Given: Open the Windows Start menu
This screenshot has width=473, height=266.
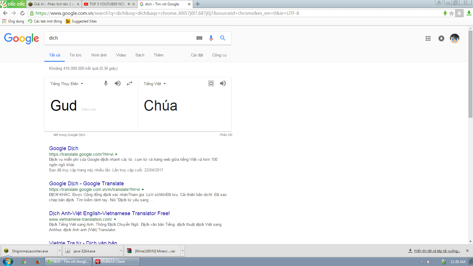Looking at the screenshot, I should coord(8,261).
